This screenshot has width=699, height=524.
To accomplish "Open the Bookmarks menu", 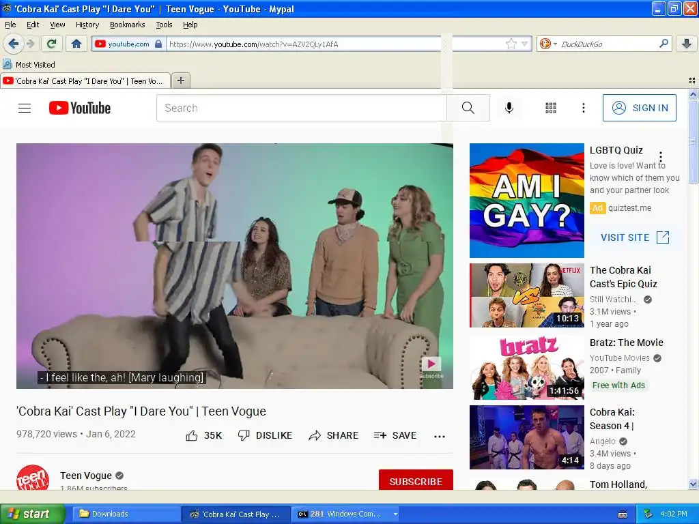I will pyautogui.click(x=127, y=25).
